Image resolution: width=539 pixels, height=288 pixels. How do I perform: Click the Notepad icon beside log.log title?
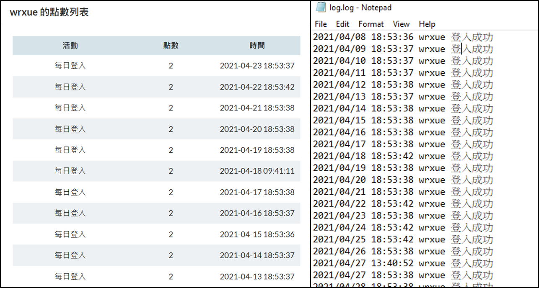point(321,8)
